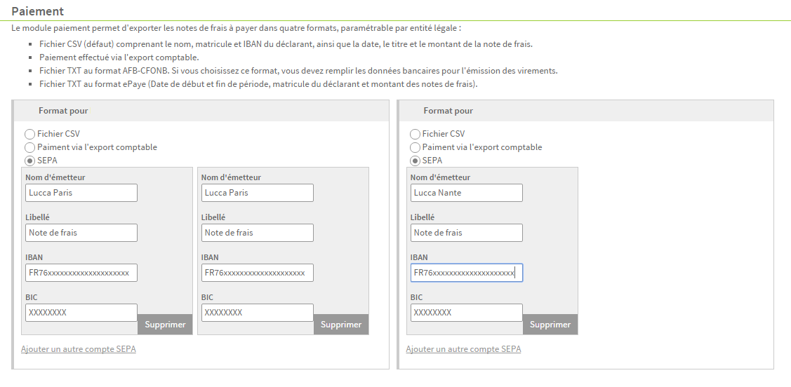Screen dimensions: 791x387
Task: Select Paiment via l'export comptable in right panel
Action: click(x=415, y=148)
